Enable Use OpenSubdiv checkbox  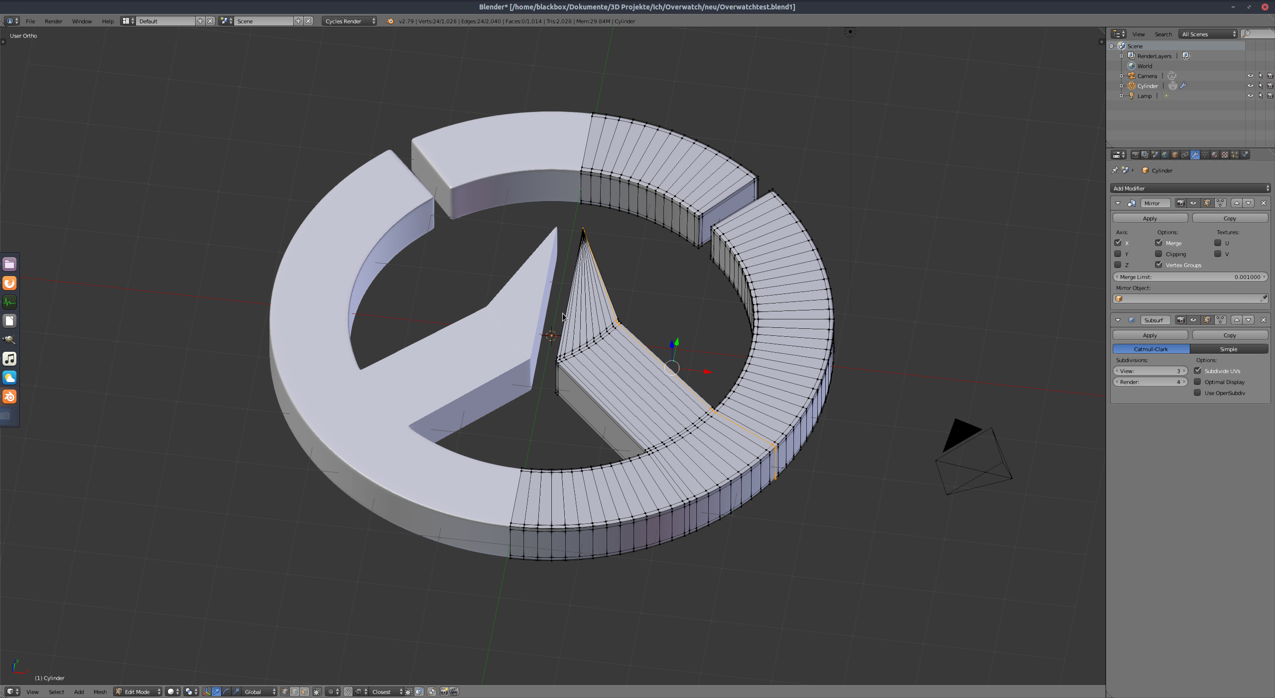[x=1197, y=393]
